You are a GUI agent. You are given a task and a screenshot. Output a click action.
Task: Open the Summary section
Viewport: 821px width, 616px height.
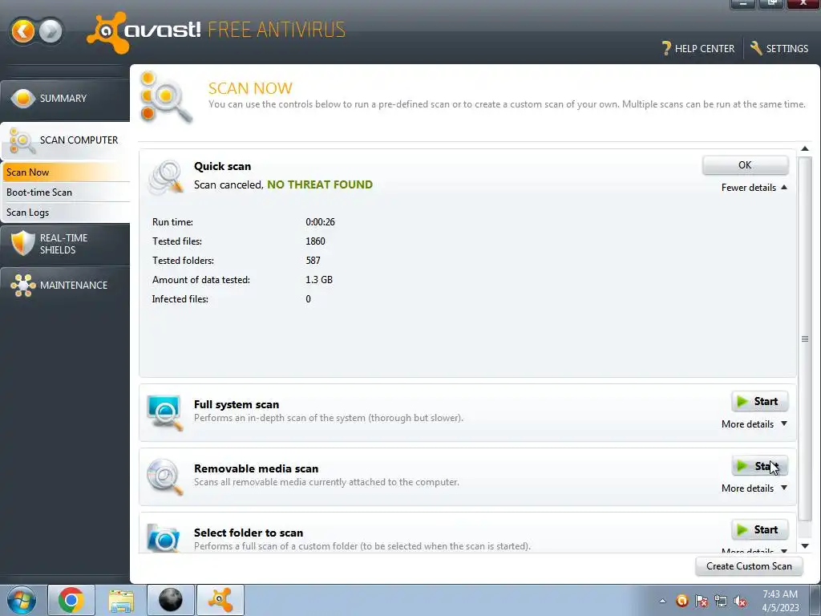tap(65, 99)
